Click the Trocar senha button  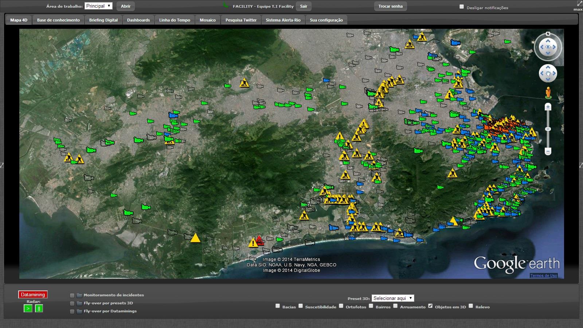(x=391, y=6)
